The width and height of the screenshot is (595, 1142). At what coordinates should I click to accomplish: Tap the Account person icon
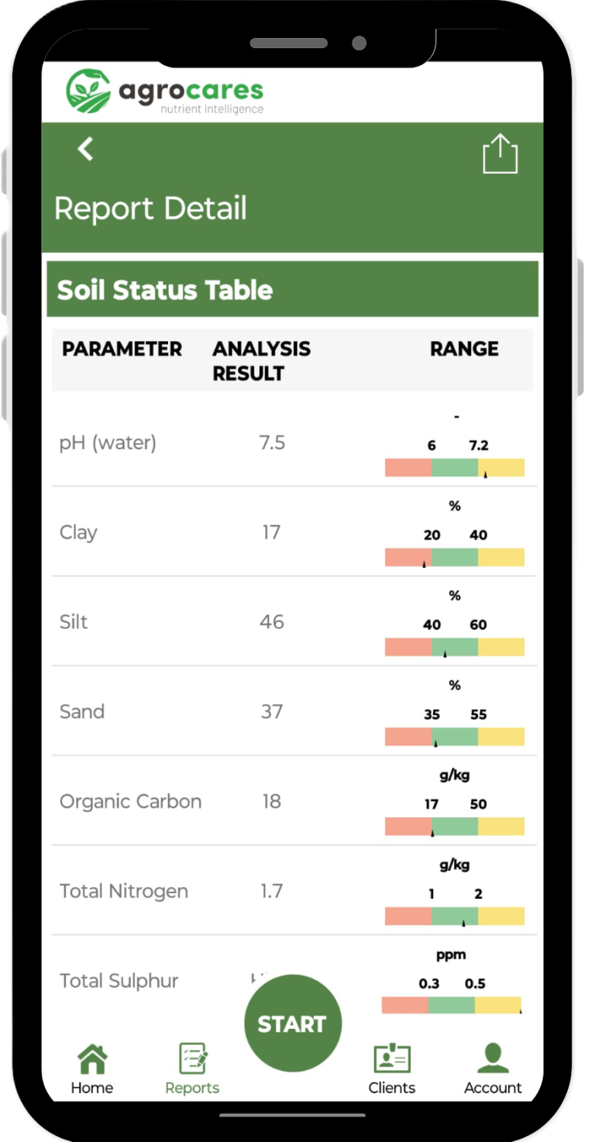(x=493, y=1058)
